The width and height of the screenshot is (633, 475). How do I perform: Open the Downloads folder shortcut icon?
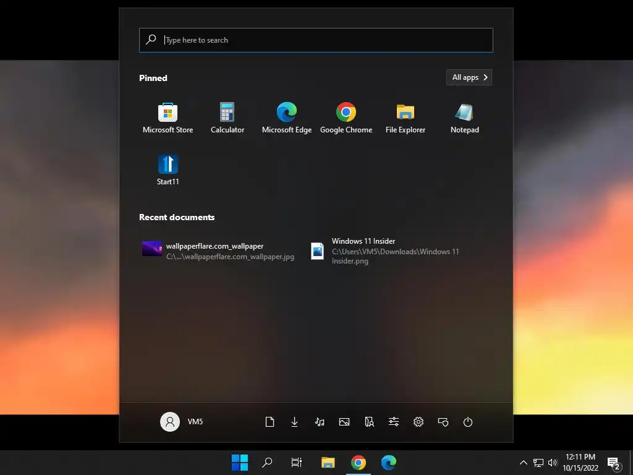(x=295, y=422)
